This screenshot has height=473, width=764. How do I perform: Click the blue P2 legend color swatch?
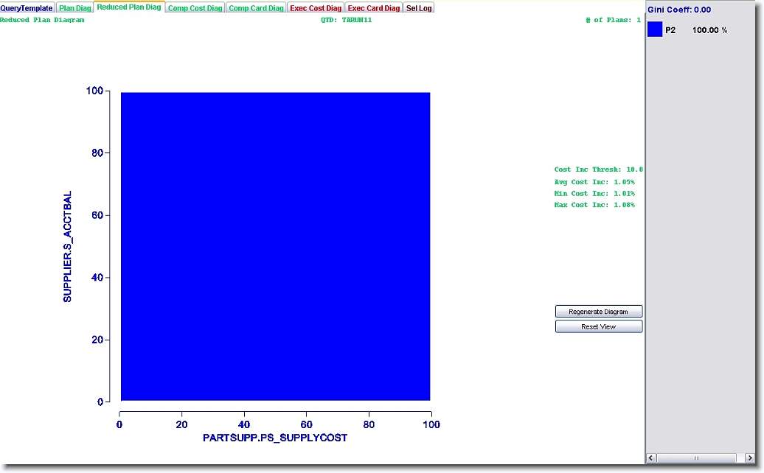point(655,30)
